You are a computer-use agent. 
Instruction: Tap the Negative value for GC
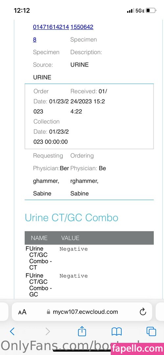pyautogui.click(x=73, y=276)
